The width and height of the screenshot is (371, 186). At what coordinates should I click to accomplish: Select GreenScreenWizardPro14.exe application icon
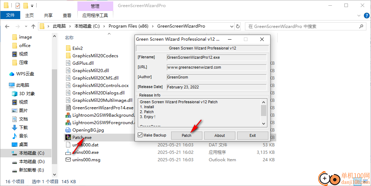point(68,108)
